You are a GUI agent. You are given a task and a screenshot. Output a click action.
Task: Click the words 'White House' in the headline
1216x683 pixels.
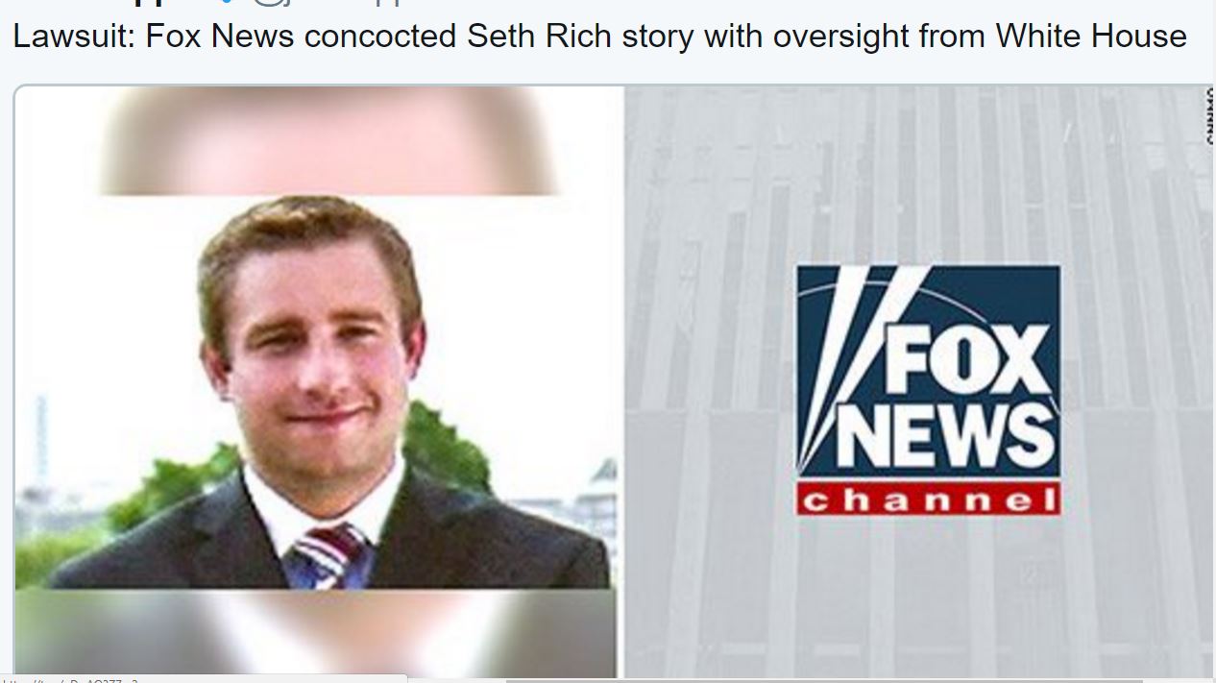click(1091, 37)
